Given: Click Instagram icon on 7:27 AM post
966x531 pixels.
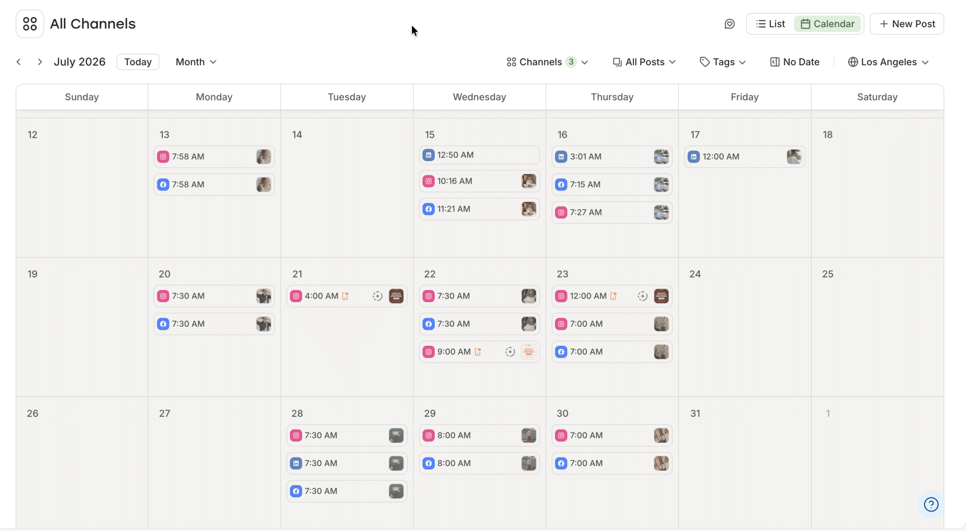Looking at the screenshot, I should coord(561,212).
